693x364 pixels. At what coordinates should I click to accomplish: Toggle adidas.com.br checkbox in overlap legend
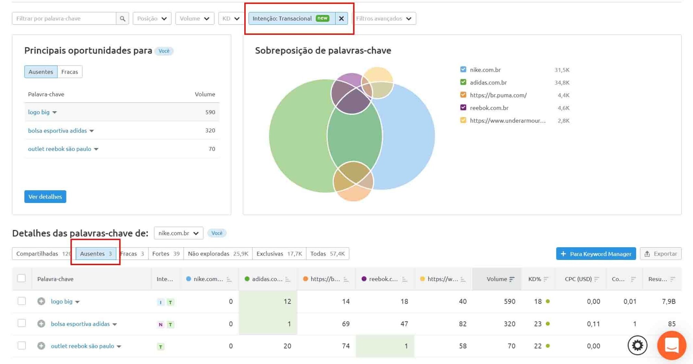click(463, 82)
